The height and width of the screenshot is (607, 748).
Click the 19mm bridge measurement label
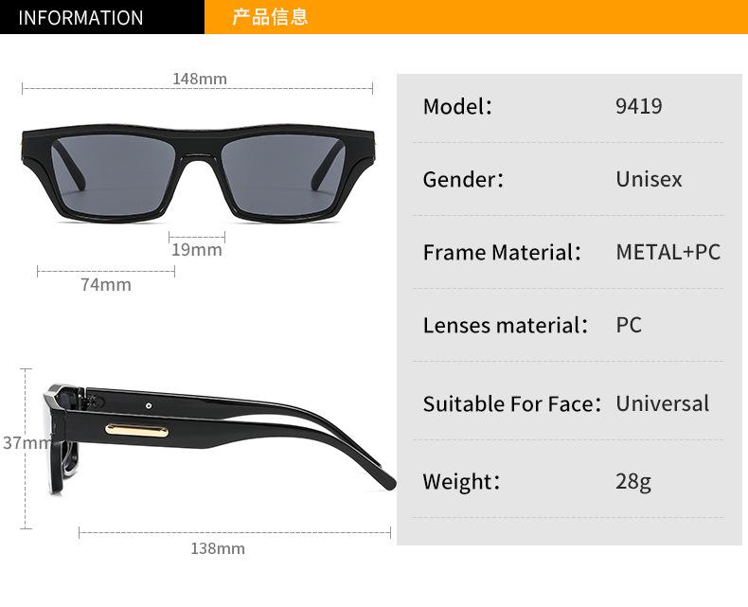(197, 250)
